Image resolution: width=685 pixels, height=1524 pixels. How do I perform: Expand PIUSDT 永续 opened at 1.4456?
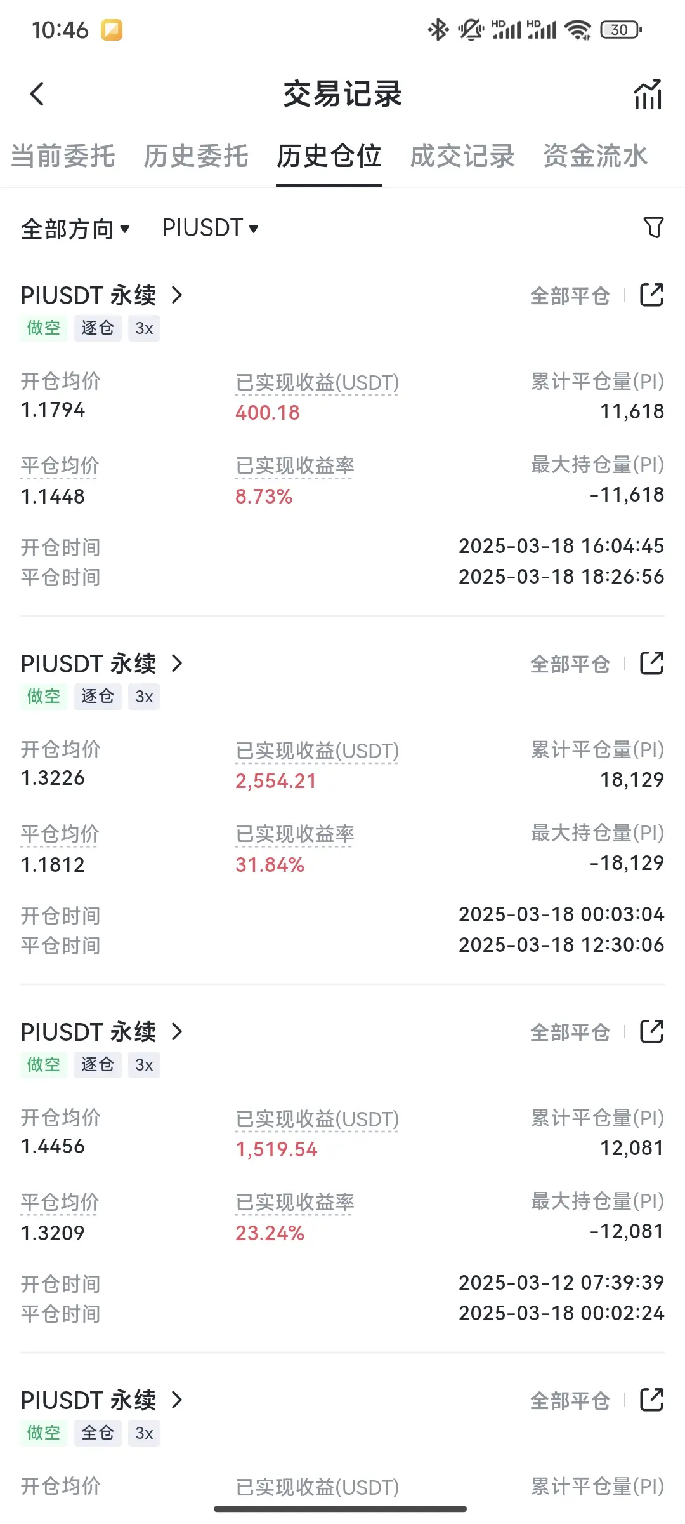point(177,1031)
